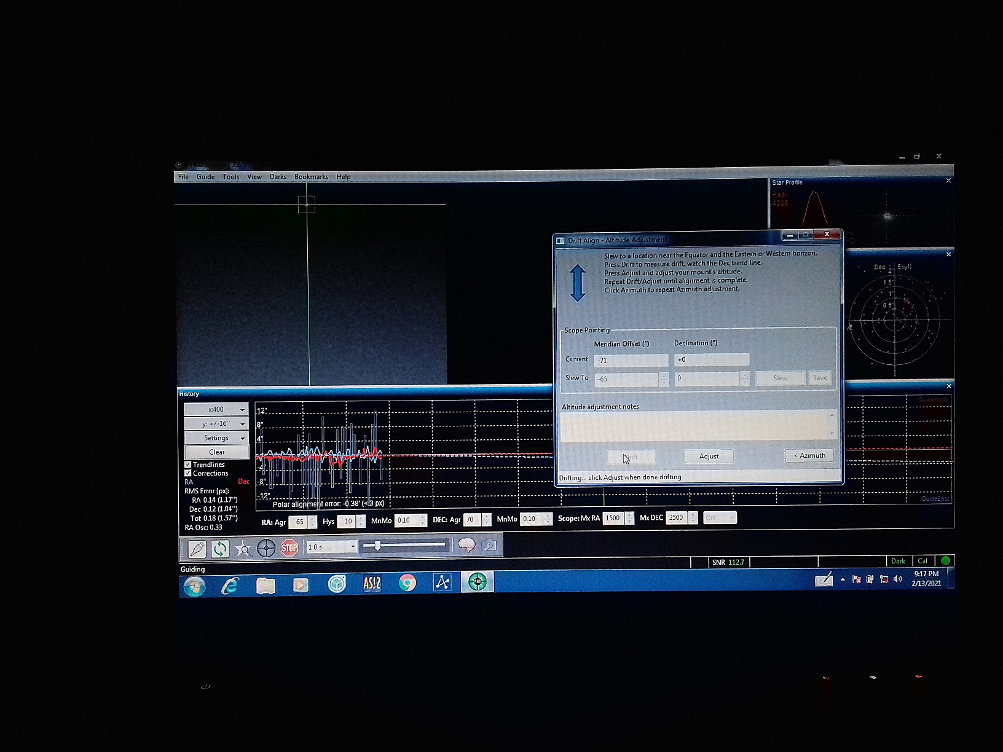Click Adjust in the Drift Align dialog
Image resolution: width=1003 pixels, height=752 pixels.
click(x=709, y=456)
